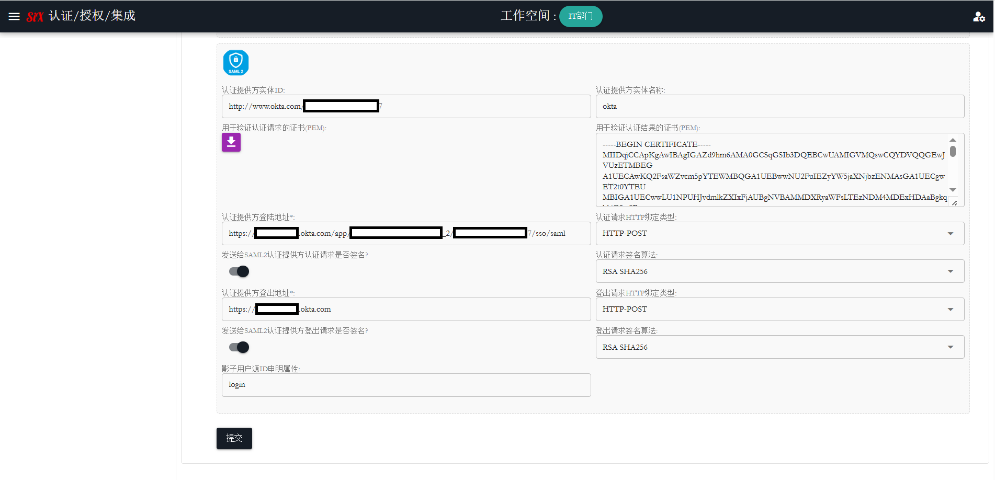Open 登出请求HTTP绑定类型 dropdown
Image resolution: width=995 pixels, height=480 pixels.
[780, 309]
